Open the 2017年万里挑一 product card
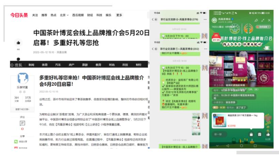The height and width of the screenshot is (158, 279). (238, 120)
